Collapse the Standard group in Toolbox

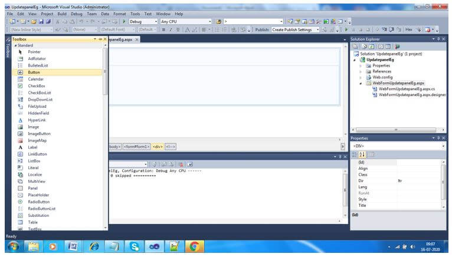tap(15, 45)
